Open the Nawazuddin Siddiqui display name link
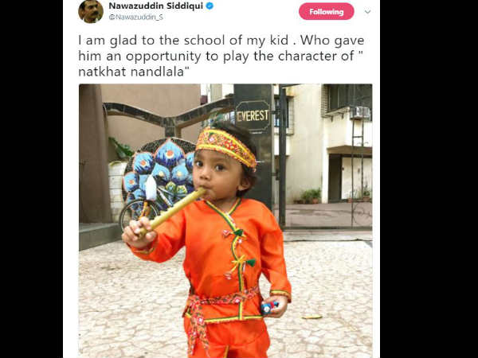The width and height of the screenshot is (478, 358). [x=156, y=6]
